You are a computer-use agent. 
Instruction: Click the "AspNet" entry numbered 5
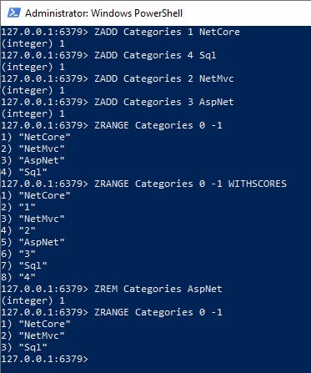coord(42,242)
